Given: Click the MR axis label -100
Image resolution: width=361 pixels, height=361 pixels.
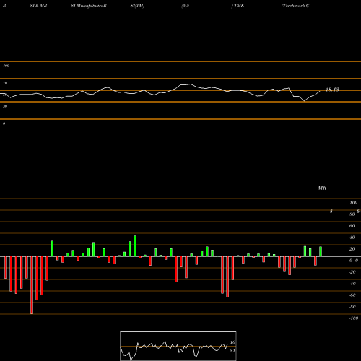Looking at the screenshot, I should pos(354,318).
